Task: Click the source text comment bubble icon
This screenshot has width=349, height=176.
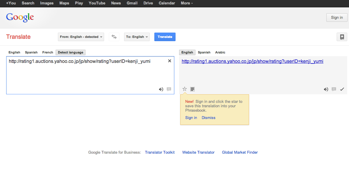Action: (x=169, y=89)
